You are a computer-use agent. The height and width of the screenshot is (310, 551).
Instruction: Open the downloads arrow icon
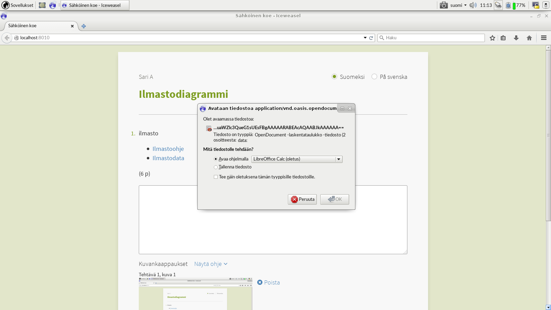tap(516, 38)
